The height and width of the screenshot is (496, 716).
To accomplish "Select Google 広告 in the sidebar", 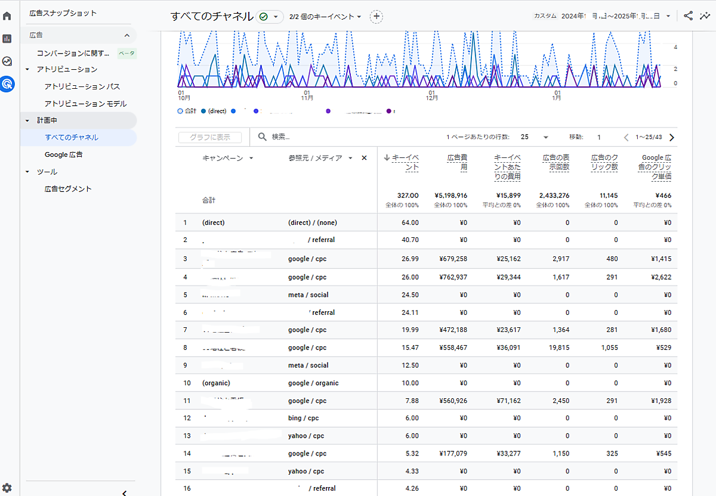I will coord(63,154).
